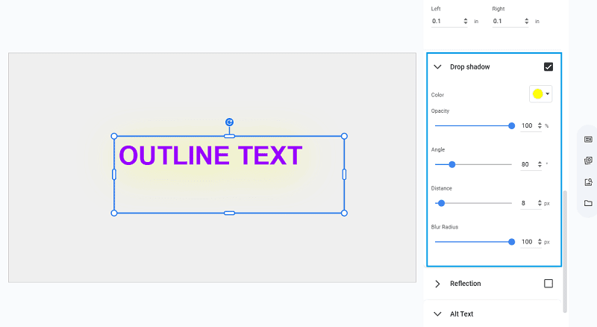Open the image search icon
This screenshot has height=327, width=597.
[588, 182]
